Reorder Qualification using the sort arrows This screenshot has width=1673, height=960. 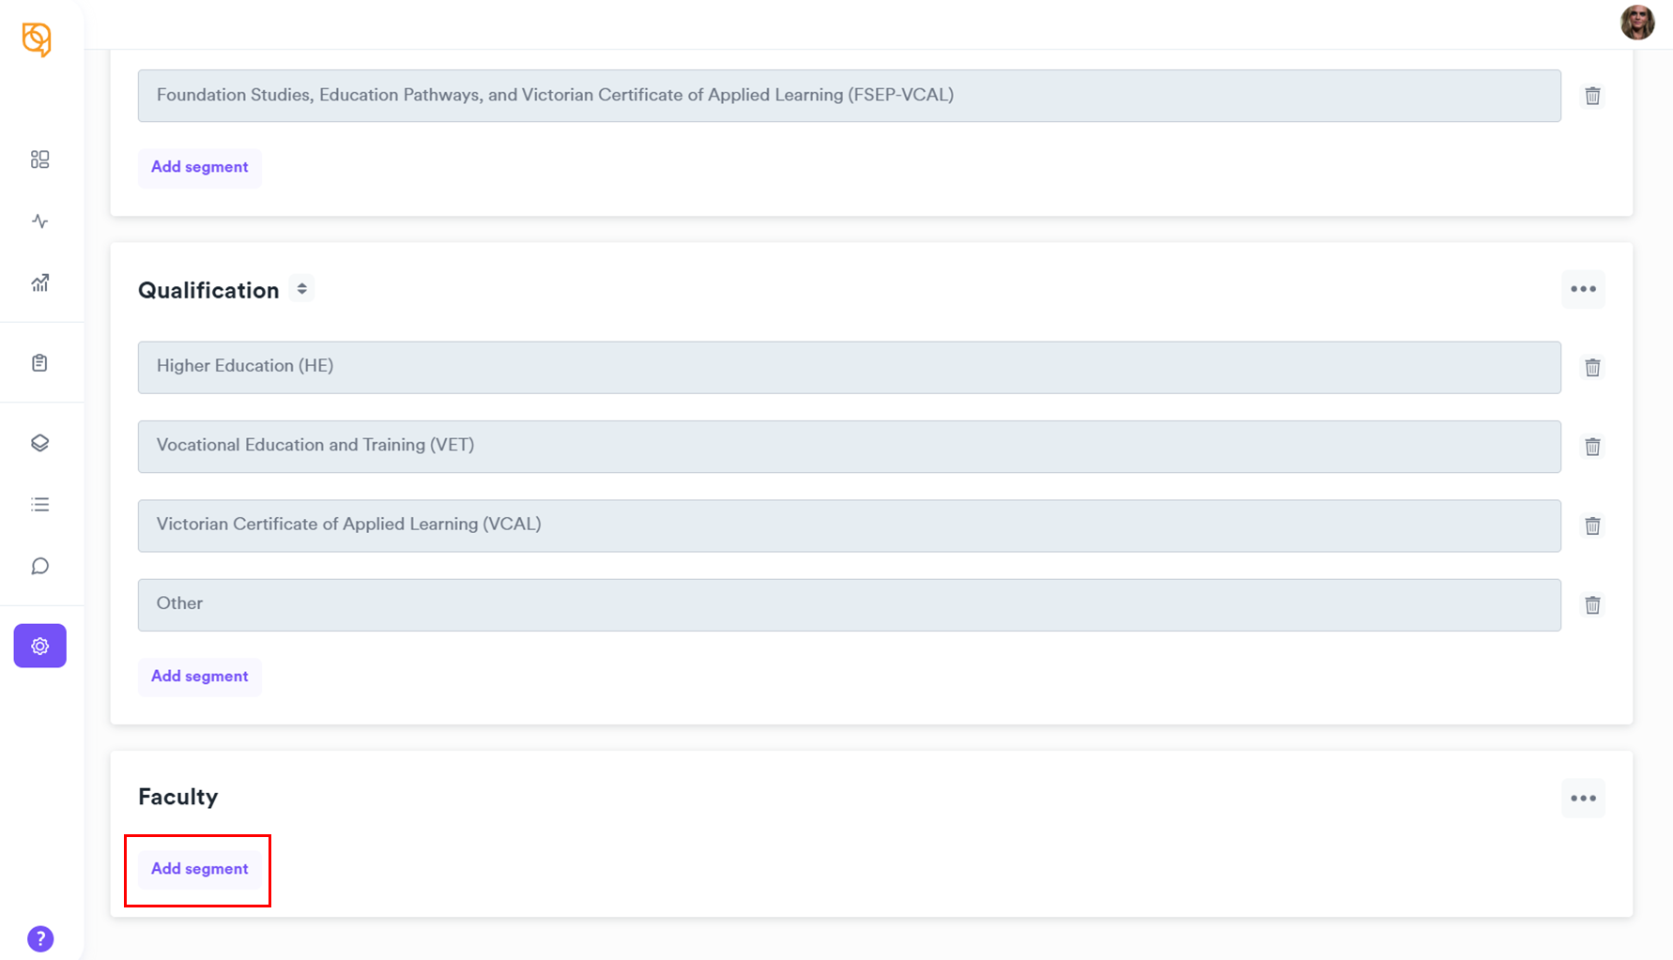click(x=301, y=289)
